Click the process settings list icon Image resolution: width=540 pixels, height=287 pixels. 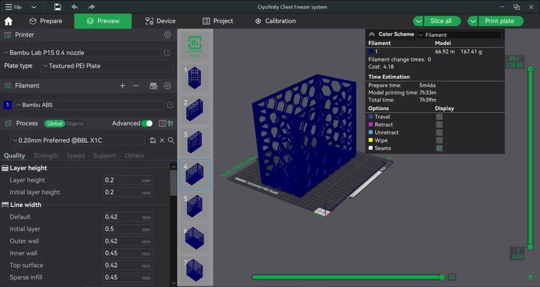[162, 123]
